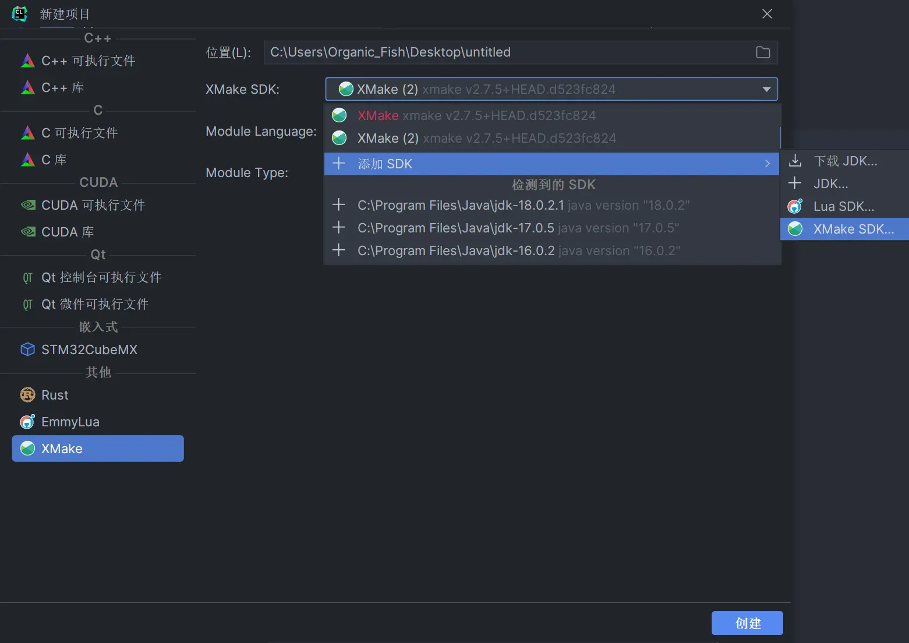This screenshot has height=643, width=909.
Task: Click the XMake SDK: label
Action: click(242, 90)
